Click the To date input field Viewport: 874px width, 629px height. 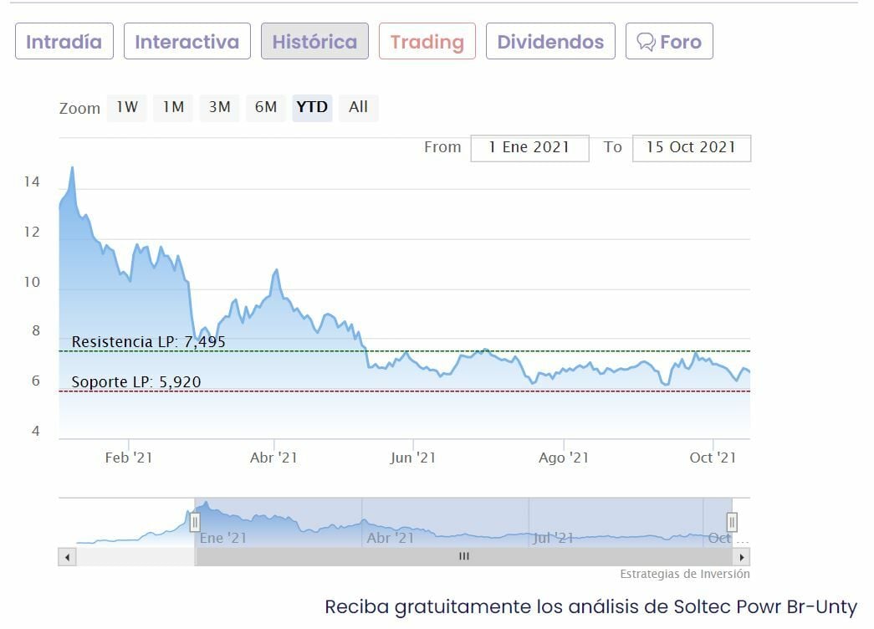point(691,147)
